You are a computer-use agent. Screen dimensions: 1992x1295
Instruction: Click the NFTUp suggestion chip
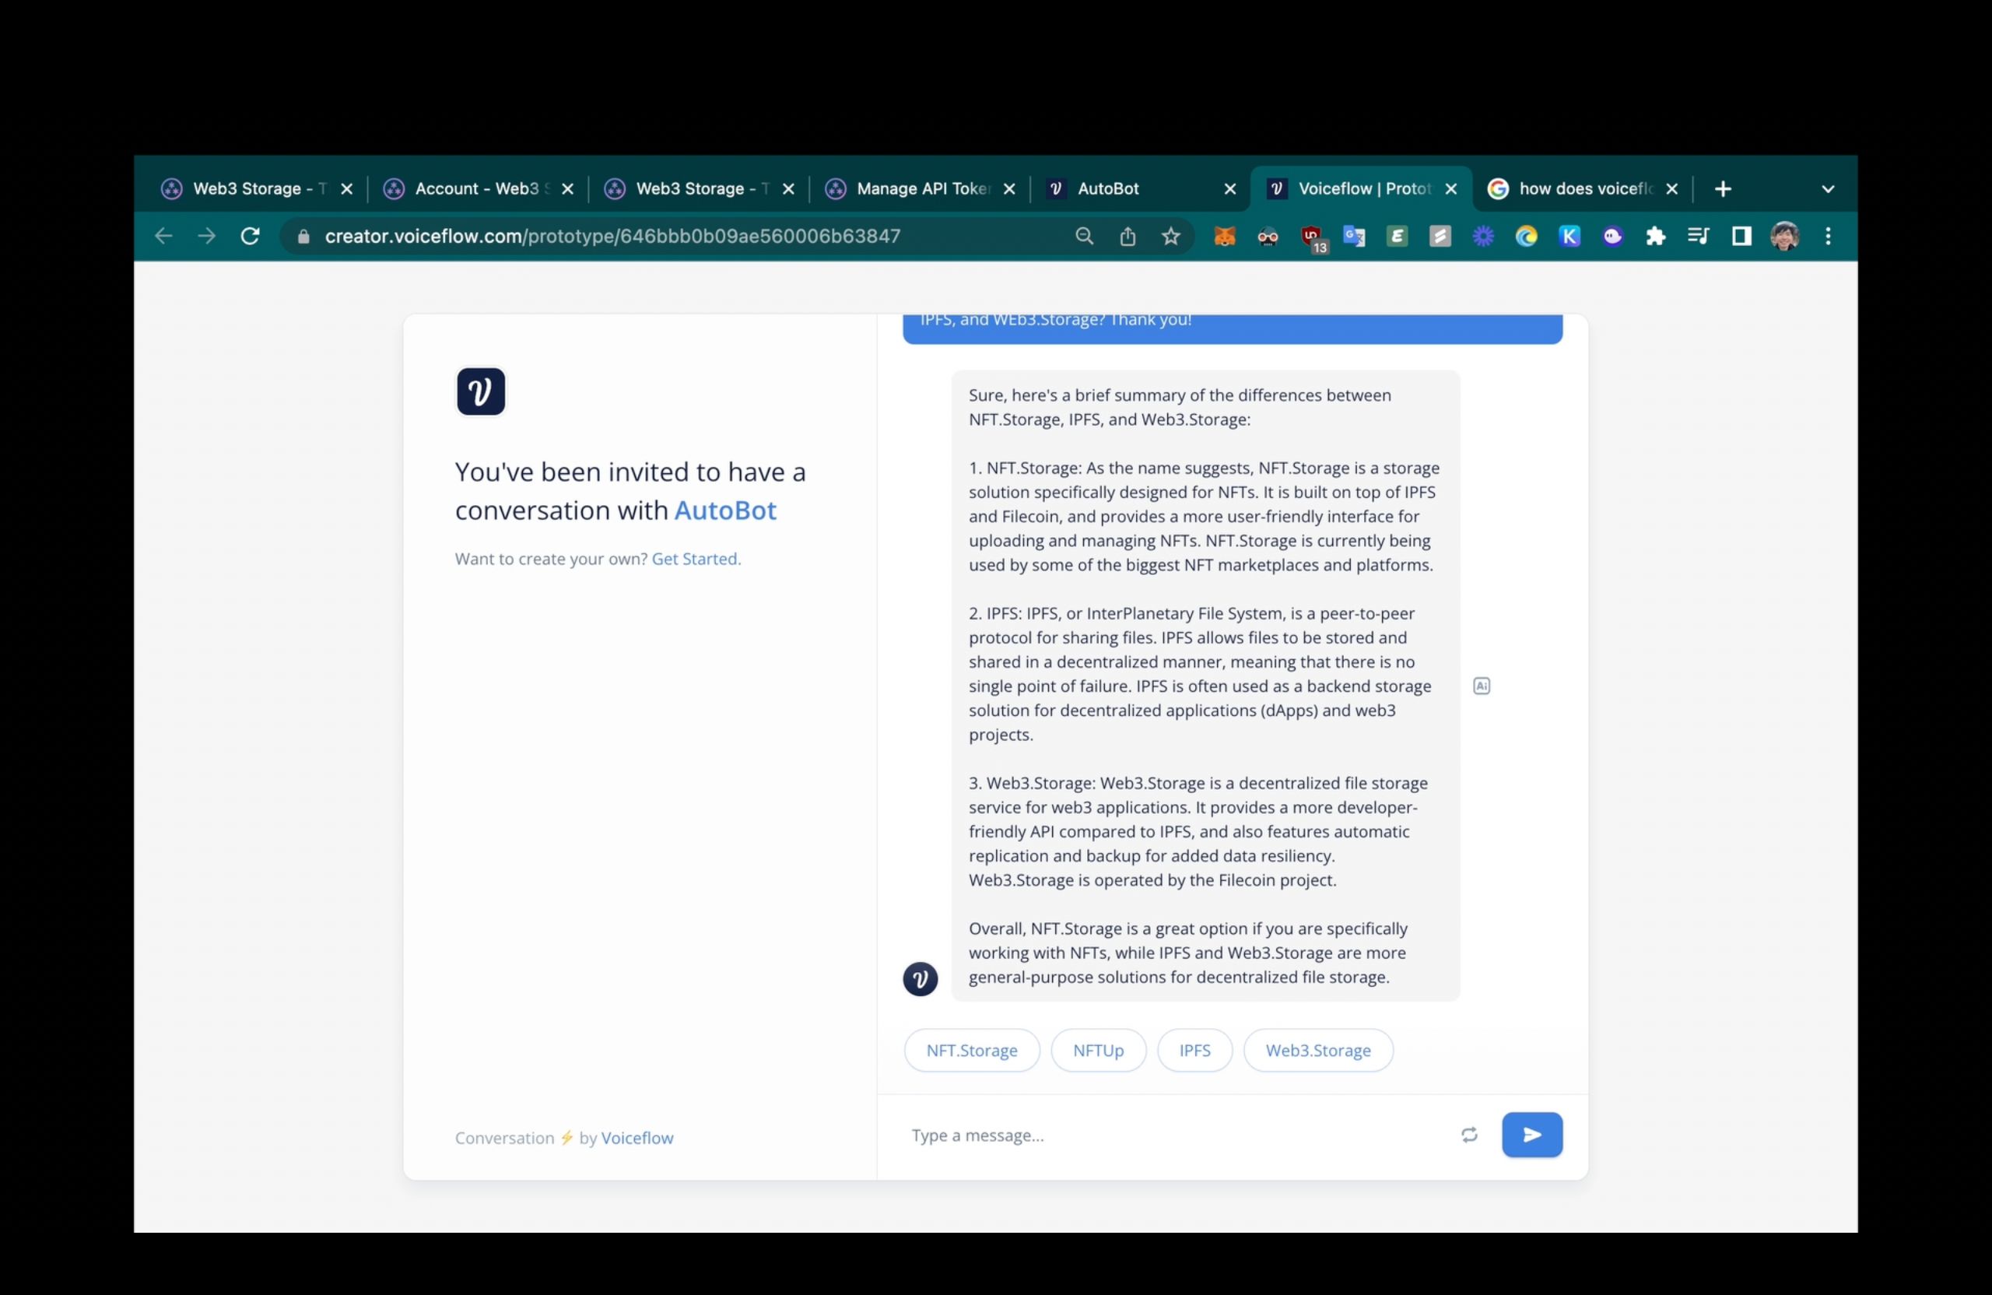pyautogui.click(x=1098, y=1051)
